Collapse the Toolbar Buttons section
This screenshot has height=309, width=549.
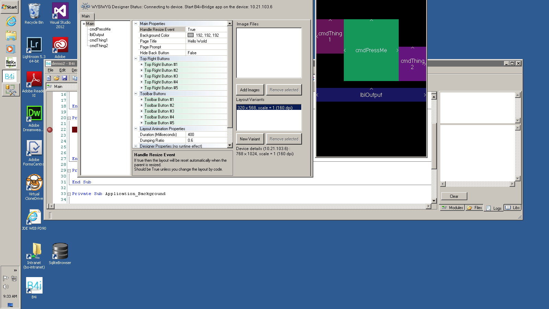pos(136,93)
